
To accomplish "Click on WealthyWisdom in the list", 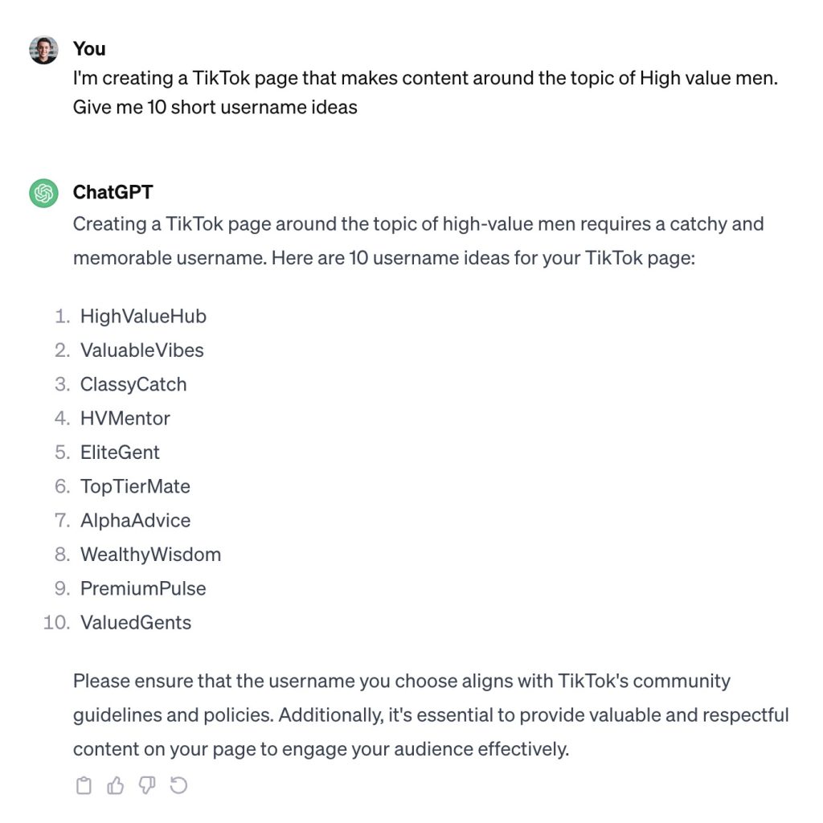I will (x=150, y=555).
